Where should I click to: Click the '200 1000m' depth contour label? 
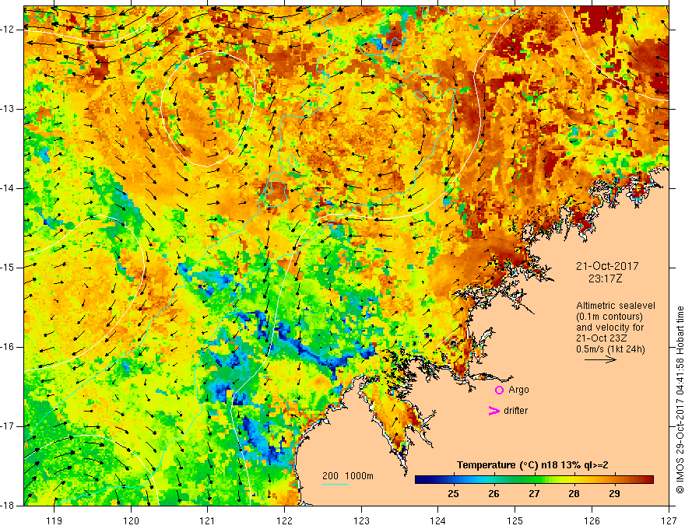[x=348, y=476]
